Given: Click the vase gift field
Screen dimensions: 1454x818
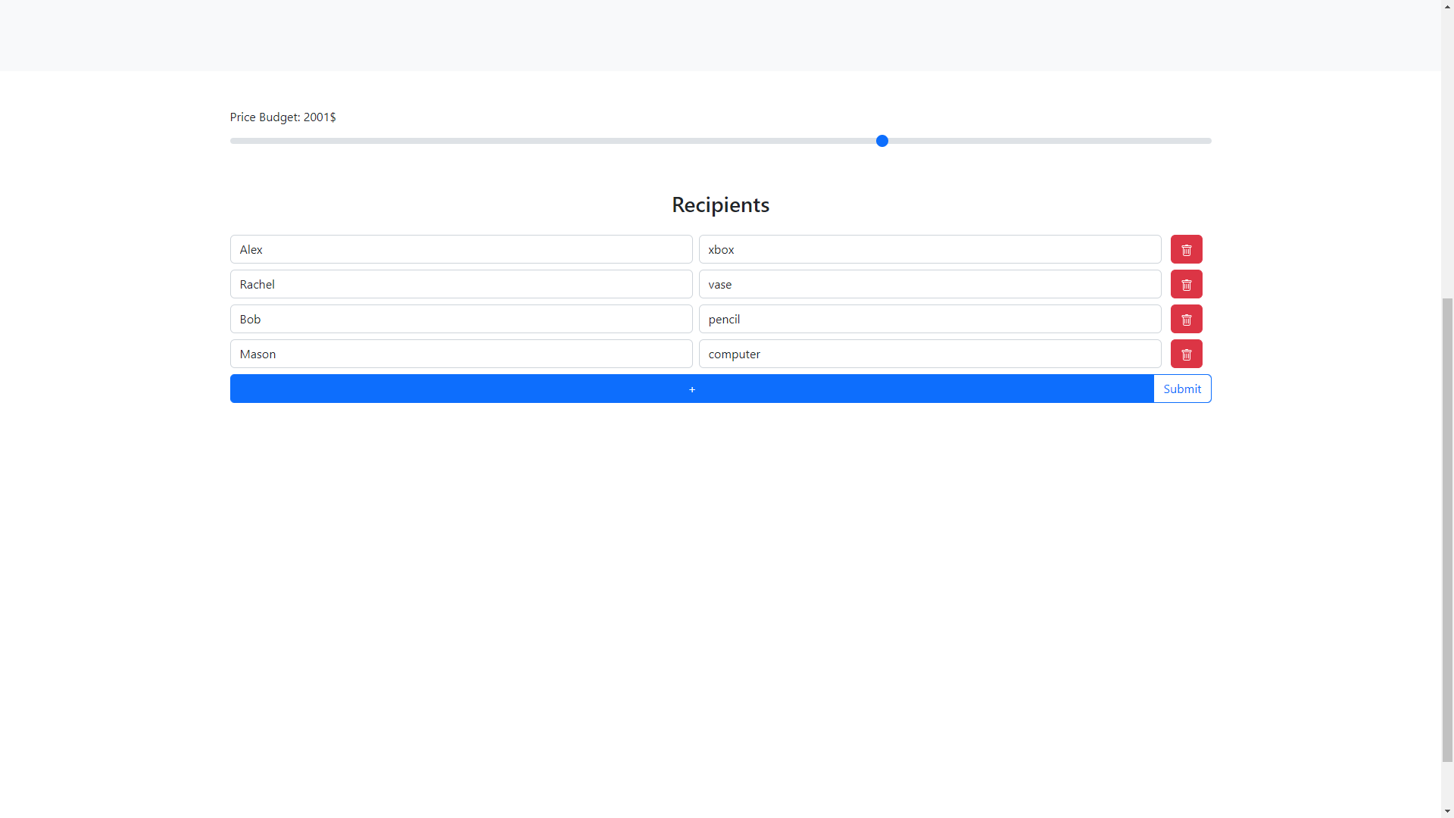Looking at the screenshot, I should click(929, 284).
